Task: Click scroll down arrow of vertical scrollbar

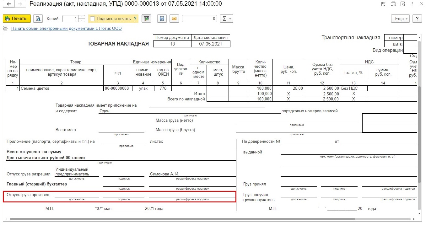Action: (420, 213)
